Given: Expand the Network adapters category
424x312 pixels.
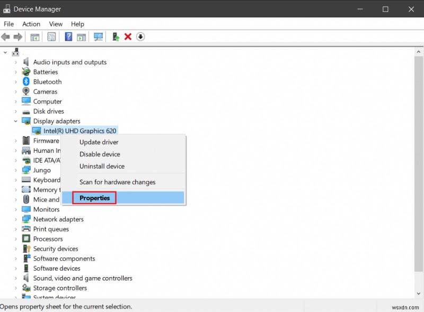Looking at the screenshot, I should tap(16, 219).
